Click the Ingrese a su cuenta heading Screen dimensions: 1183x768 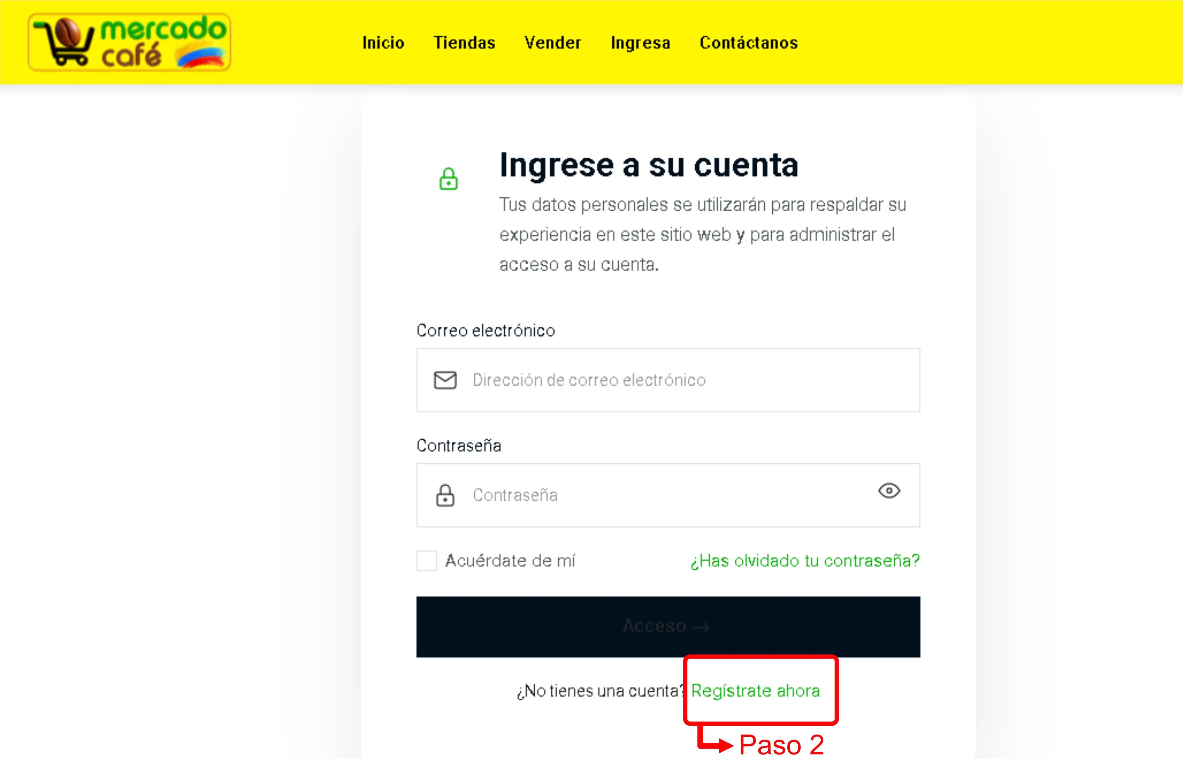click(649, 165)
